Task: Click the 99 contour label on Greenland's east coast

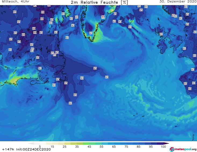Action: coord(103,17)
